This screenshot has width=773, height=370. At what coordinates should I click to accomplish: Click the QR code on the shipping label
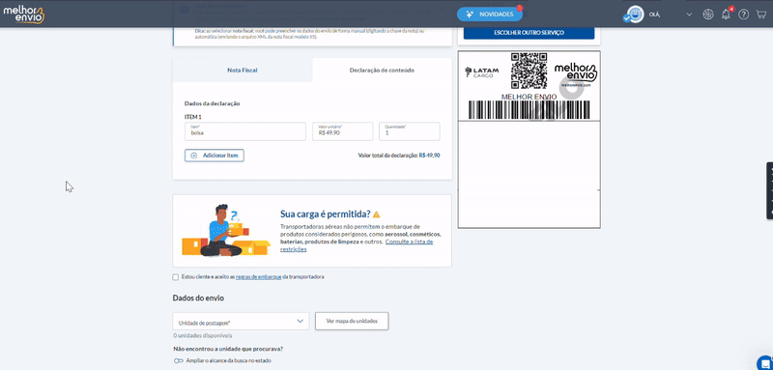coord(529,71)
